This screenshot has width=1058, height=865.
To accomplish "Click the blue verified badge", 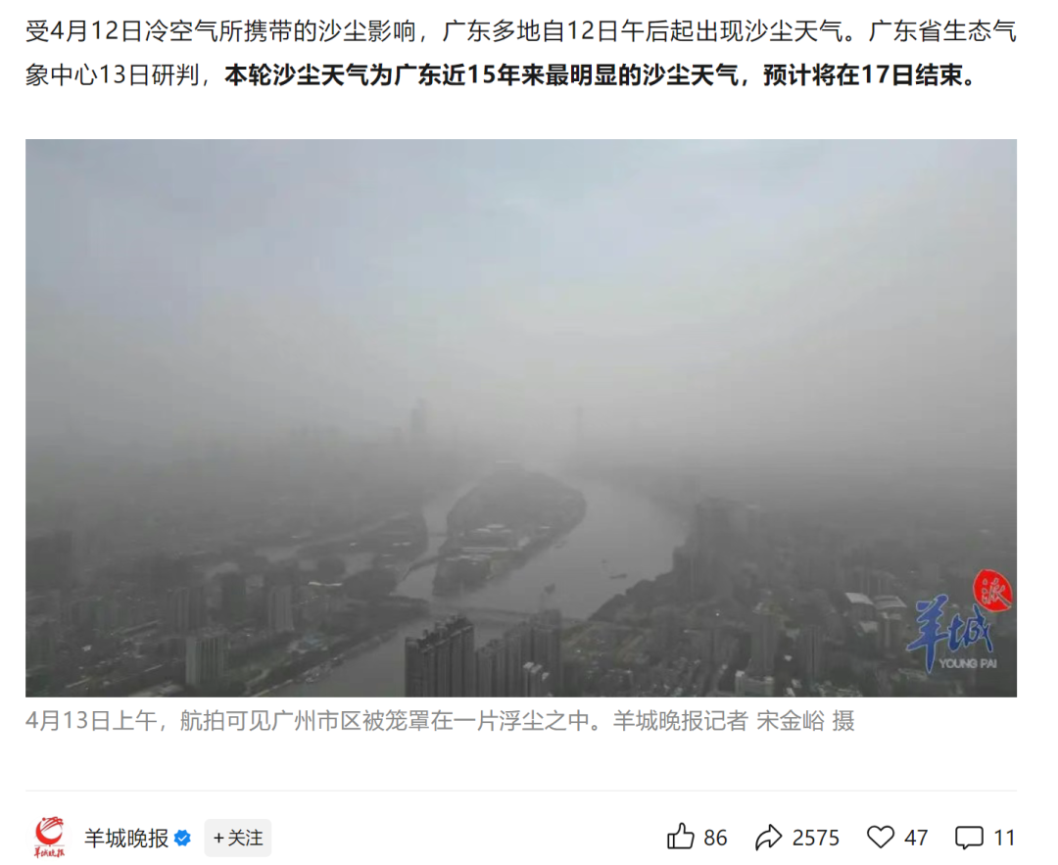I will click(182, 838).
